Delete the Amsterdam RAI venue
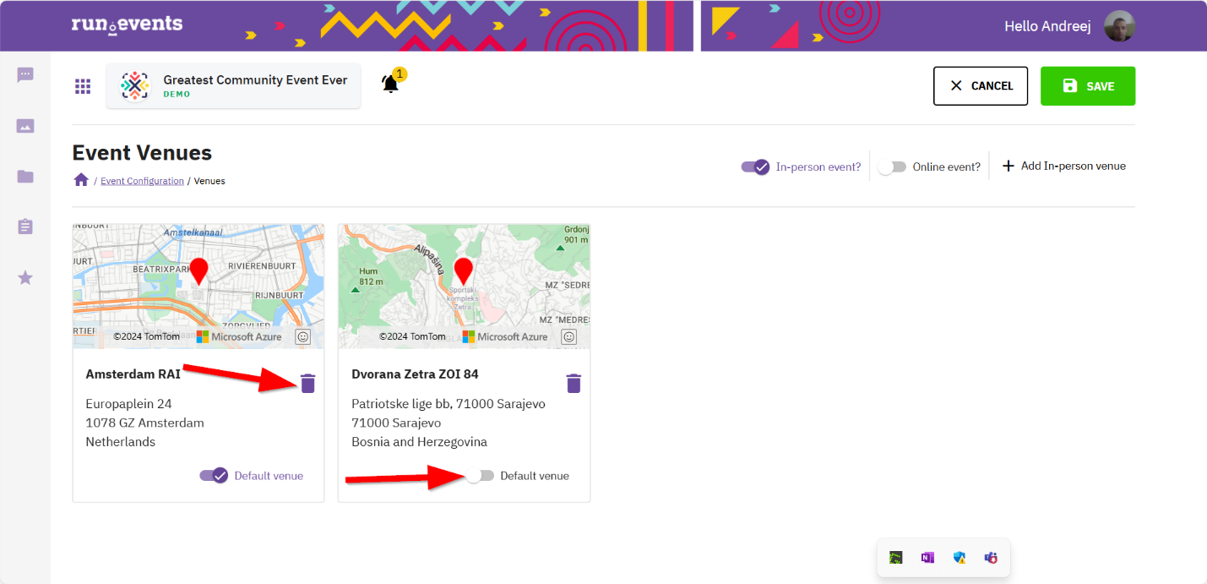The width and height of the screenshot is (1207, 584). tap(308, 384)
